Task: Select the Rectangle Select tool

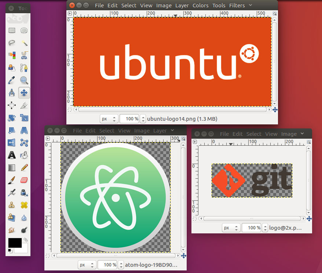Action: click(12, 30)
